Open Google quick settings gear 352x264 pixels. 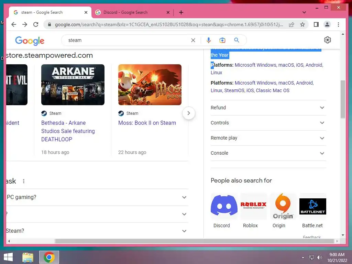[328, 40]
